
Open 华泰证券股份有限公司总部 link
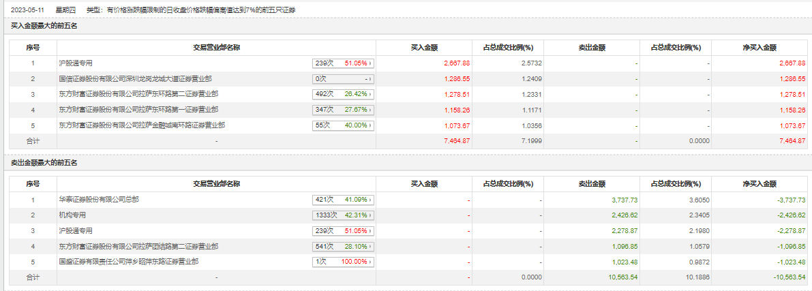coord(99,200)
